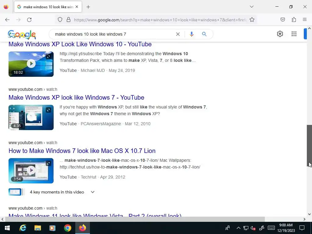
Task: Reload the current page
Action: [29, 20]
